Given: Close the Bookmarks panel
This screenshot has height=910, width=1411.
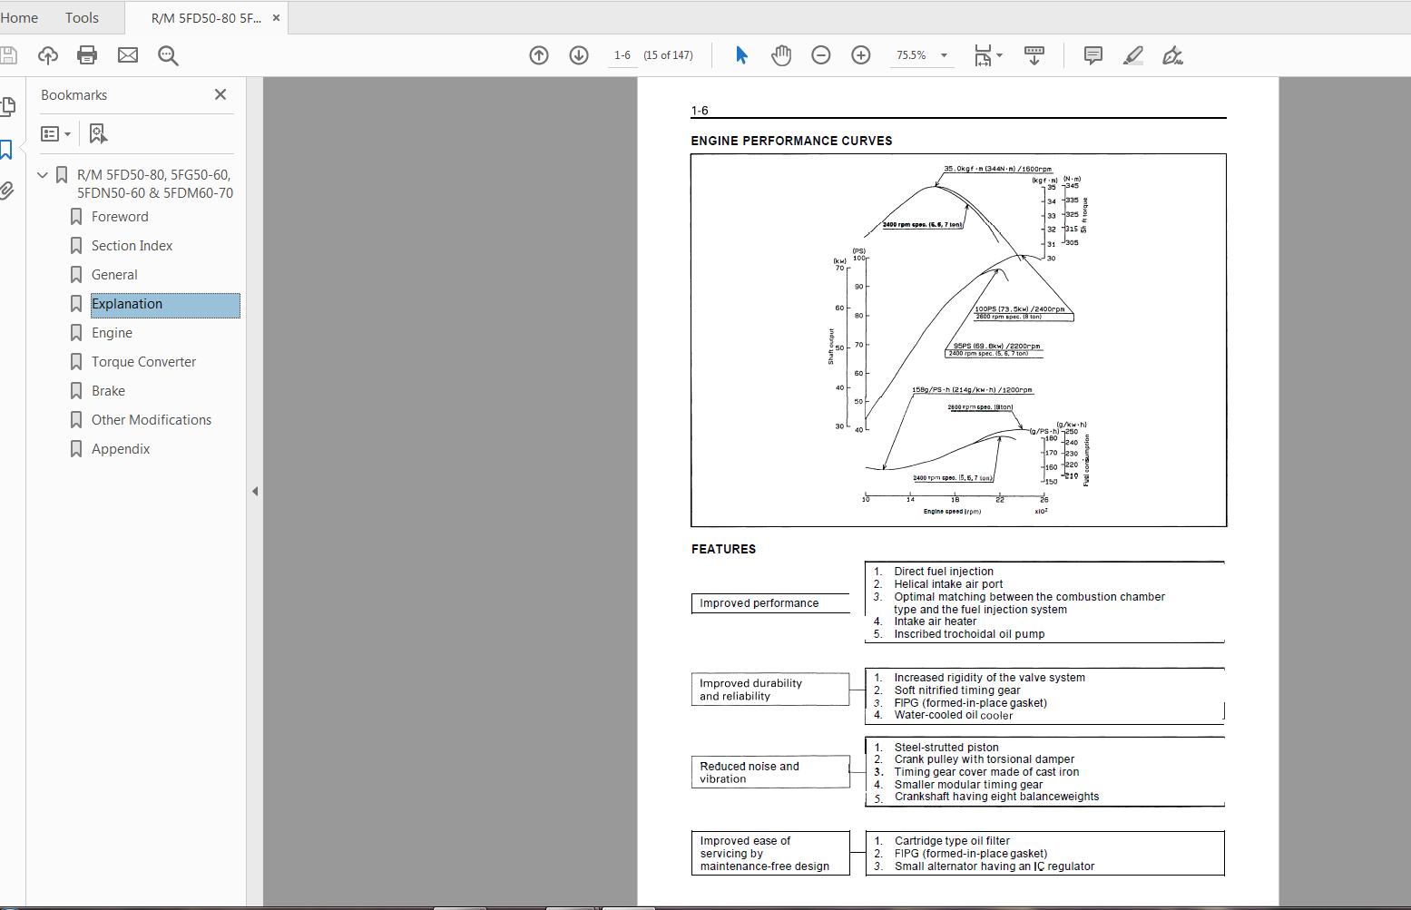Looking at the screenshot, I should tap(220, 94).
